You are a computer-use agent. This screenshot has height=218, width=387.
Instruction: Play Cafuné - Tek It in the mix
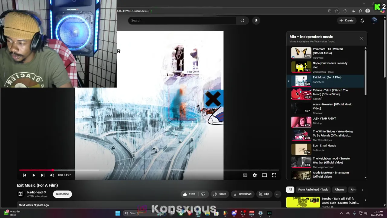(x=325, y=94)
